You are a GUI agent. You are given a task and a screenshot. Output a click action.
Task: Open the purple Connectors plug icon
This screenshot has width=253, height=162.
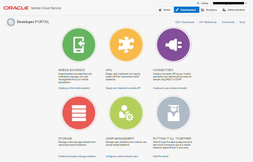click(x=173, y=45)
